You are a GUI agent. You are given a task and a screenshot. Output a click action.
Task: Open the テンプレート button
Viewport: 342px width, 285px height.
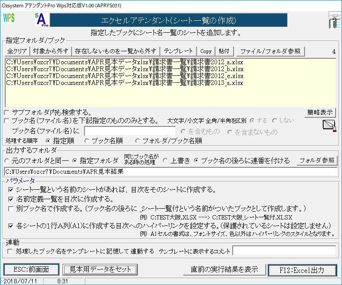click(x=178, y=51)
